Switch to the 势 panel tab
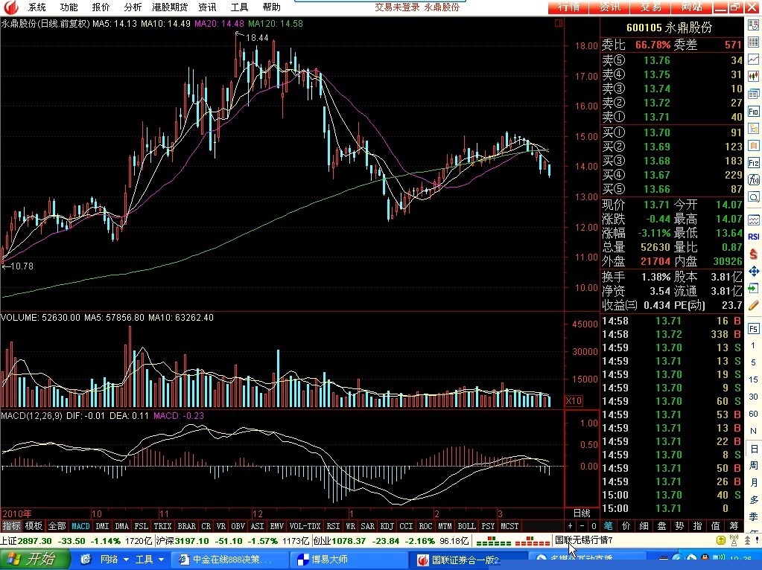The height and width of the screenshot is (570, 762). click(x=679, y=526)
